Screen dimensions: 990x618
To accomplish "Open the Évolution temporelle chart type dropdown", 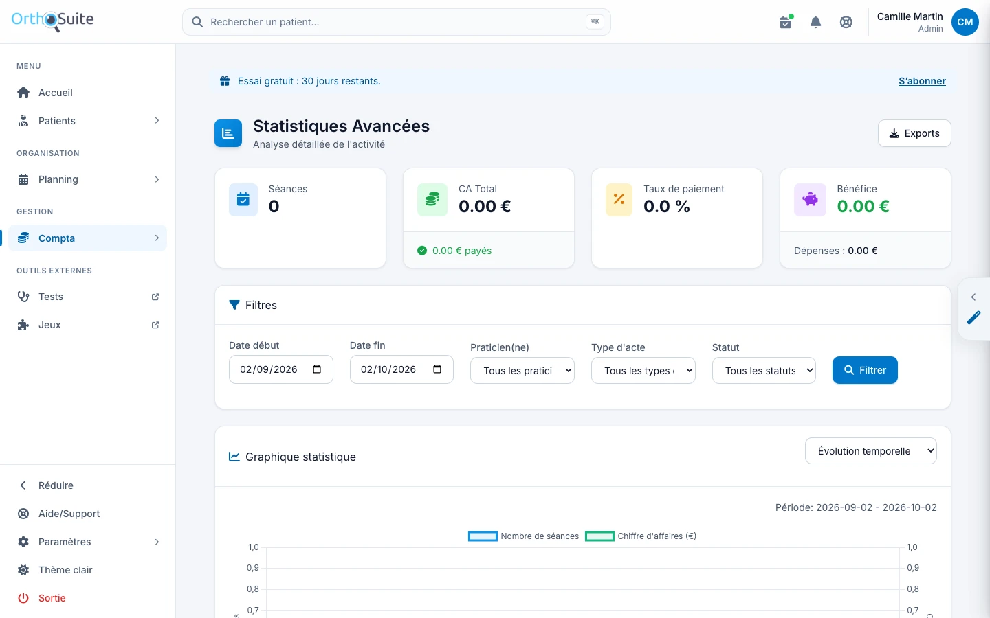I will pos(871,451).
